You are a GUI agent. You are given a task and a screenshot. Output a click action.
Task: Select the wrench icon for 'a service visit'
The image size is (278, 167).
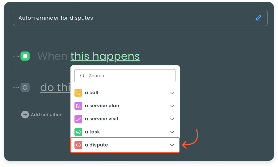pyautogui.click(x=78, y=119)
